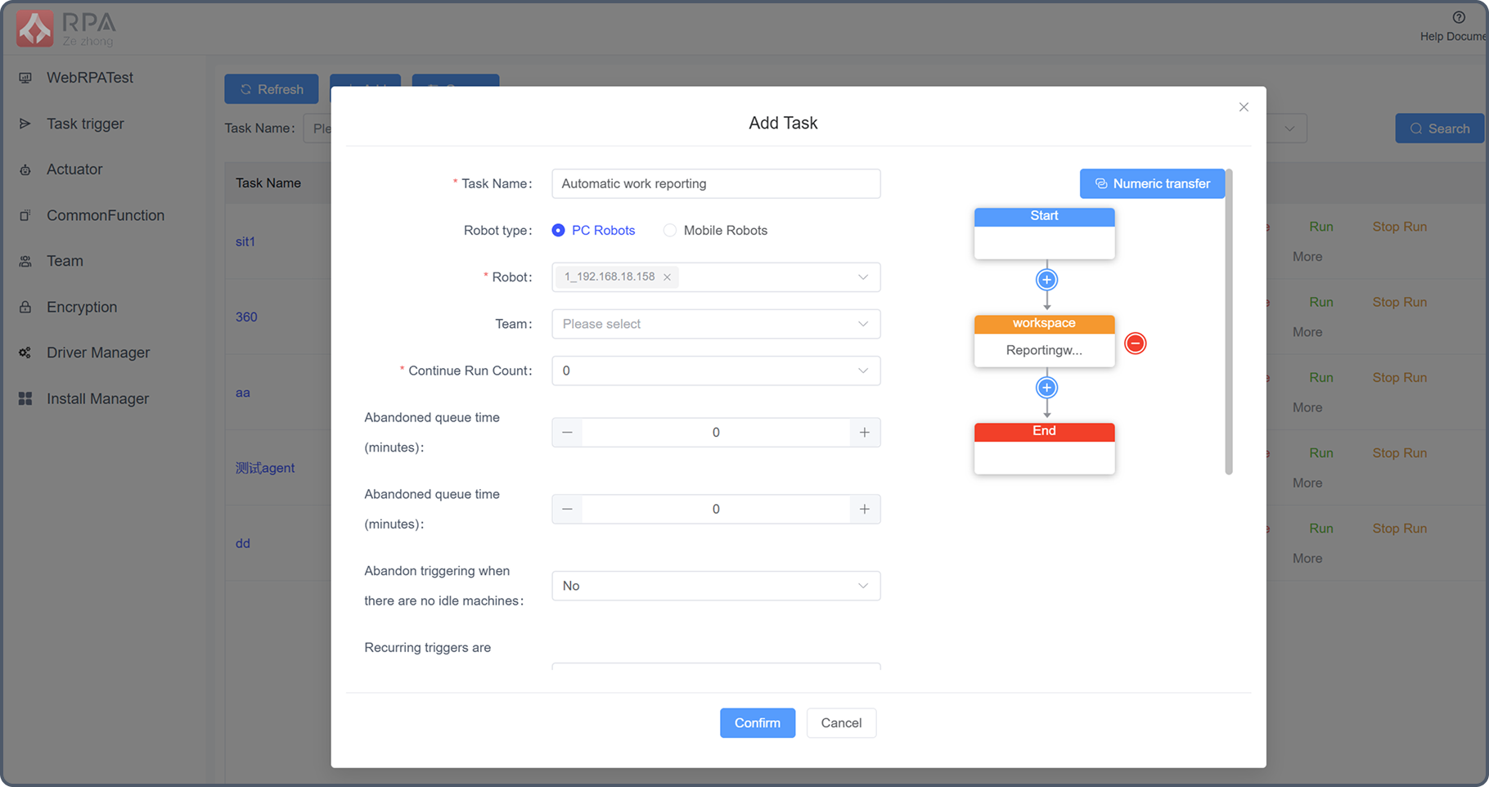Click the Team people icon
The width and height of the screenshot is (1489, 787).
pyautogui.click(x=25, y=261)
